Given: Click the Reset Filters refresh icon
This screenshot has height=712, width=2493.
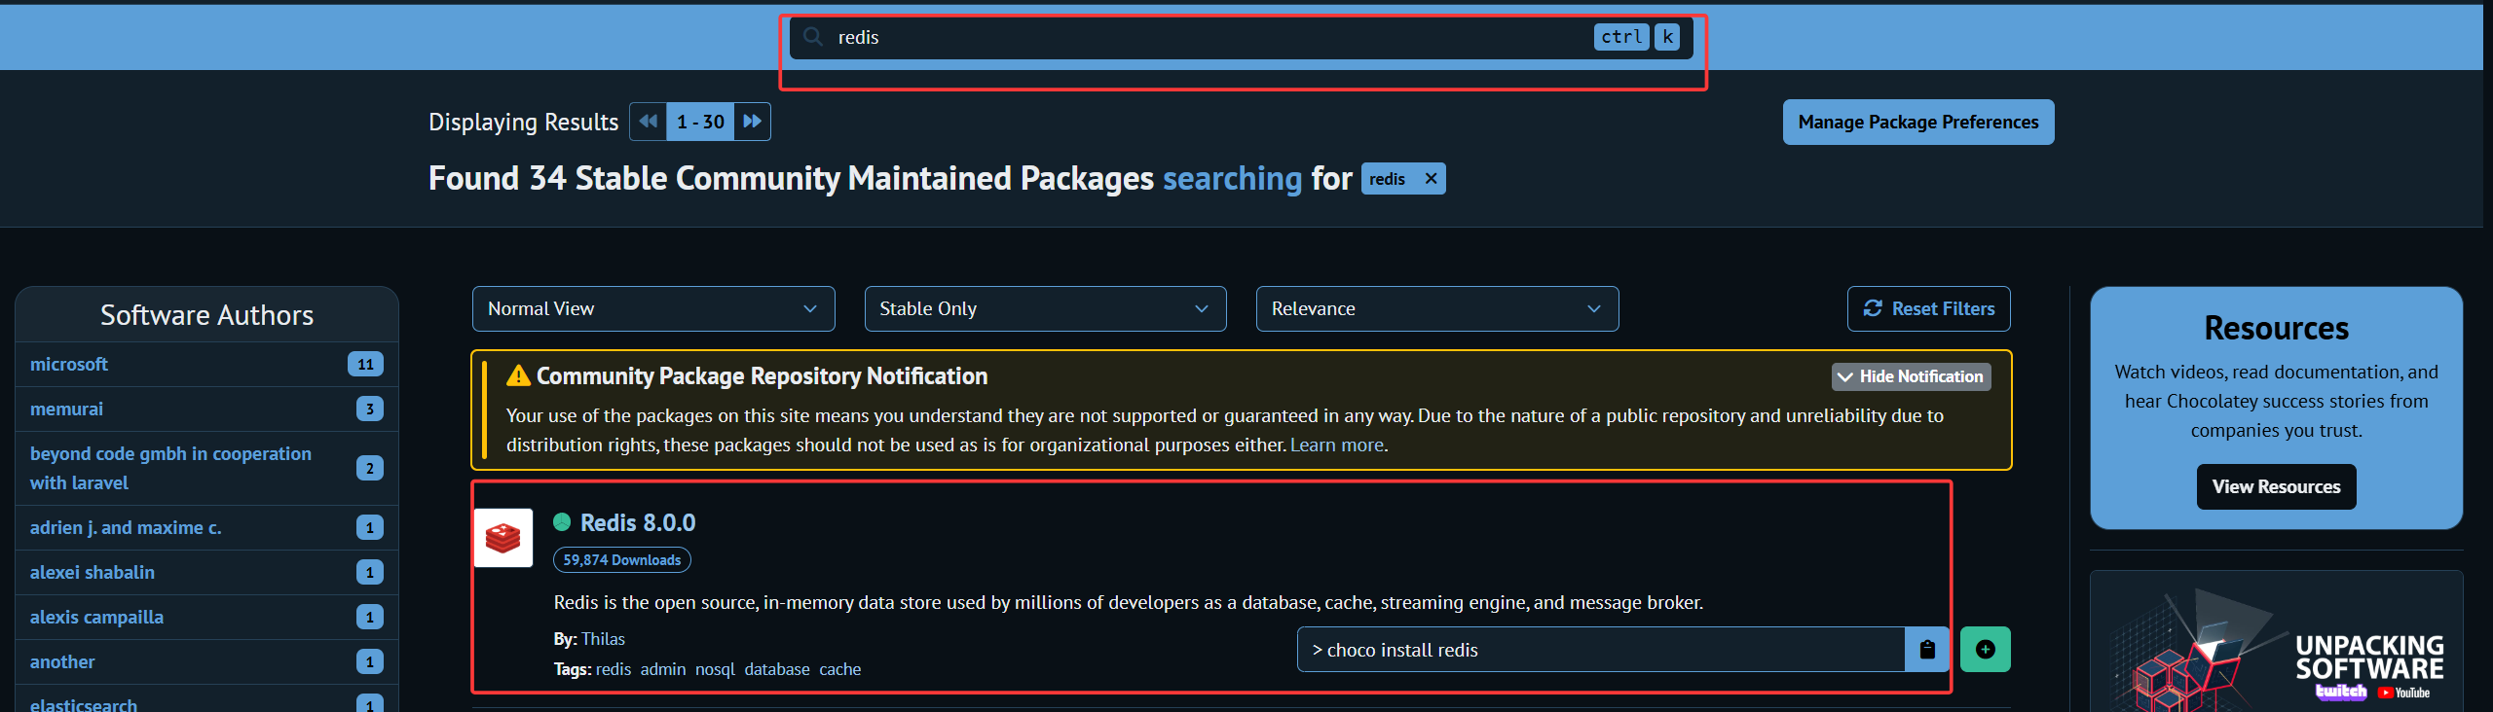Looking at the screenshot, I should [x=1873, y=308].
